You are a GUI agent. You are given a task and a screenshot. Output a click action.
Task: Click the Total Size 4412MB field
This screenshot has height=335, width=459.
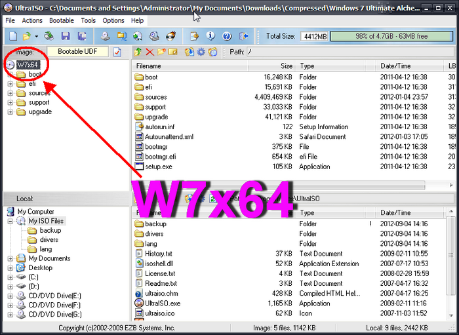314,37
